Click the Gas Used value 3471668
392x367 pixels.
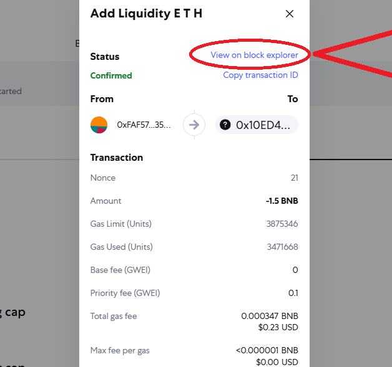tap(283, 247)
